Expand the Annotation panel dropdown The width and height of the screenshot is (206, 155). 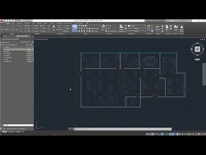click(x=61, y=34)
